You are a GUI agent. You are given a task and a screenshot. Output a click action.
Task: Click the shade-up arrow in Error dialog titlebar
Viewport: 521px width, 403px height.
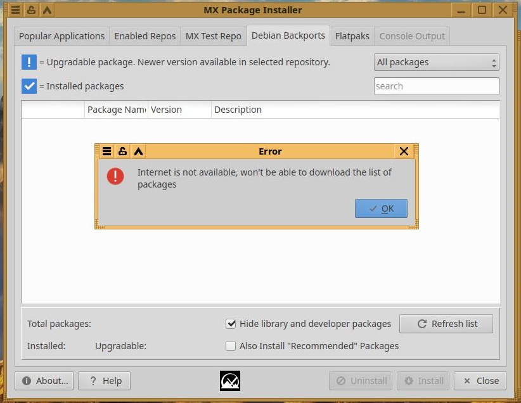tap(139, 151)
